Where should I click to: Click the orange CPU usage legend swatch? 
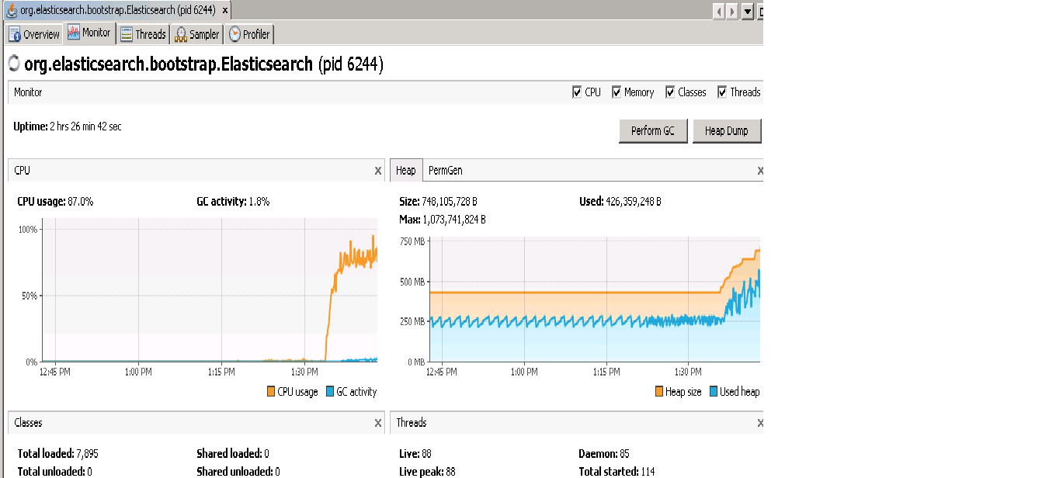(x=271, y=392)
